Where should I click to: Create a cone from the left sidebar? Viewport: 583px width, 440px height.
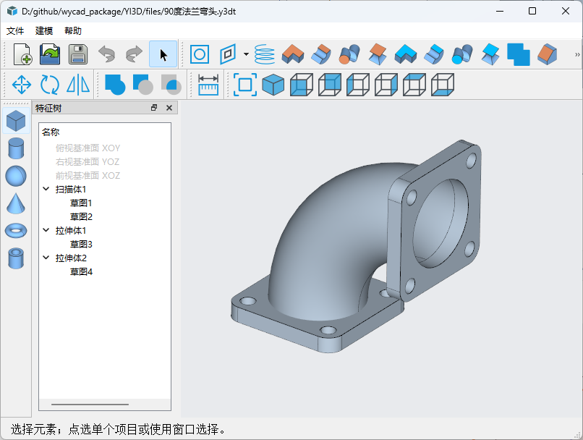(16, 203)
